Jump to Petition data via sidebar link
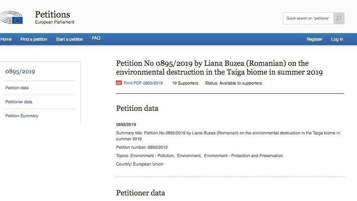This screenshot has width=357, height=201. [17, 88]
